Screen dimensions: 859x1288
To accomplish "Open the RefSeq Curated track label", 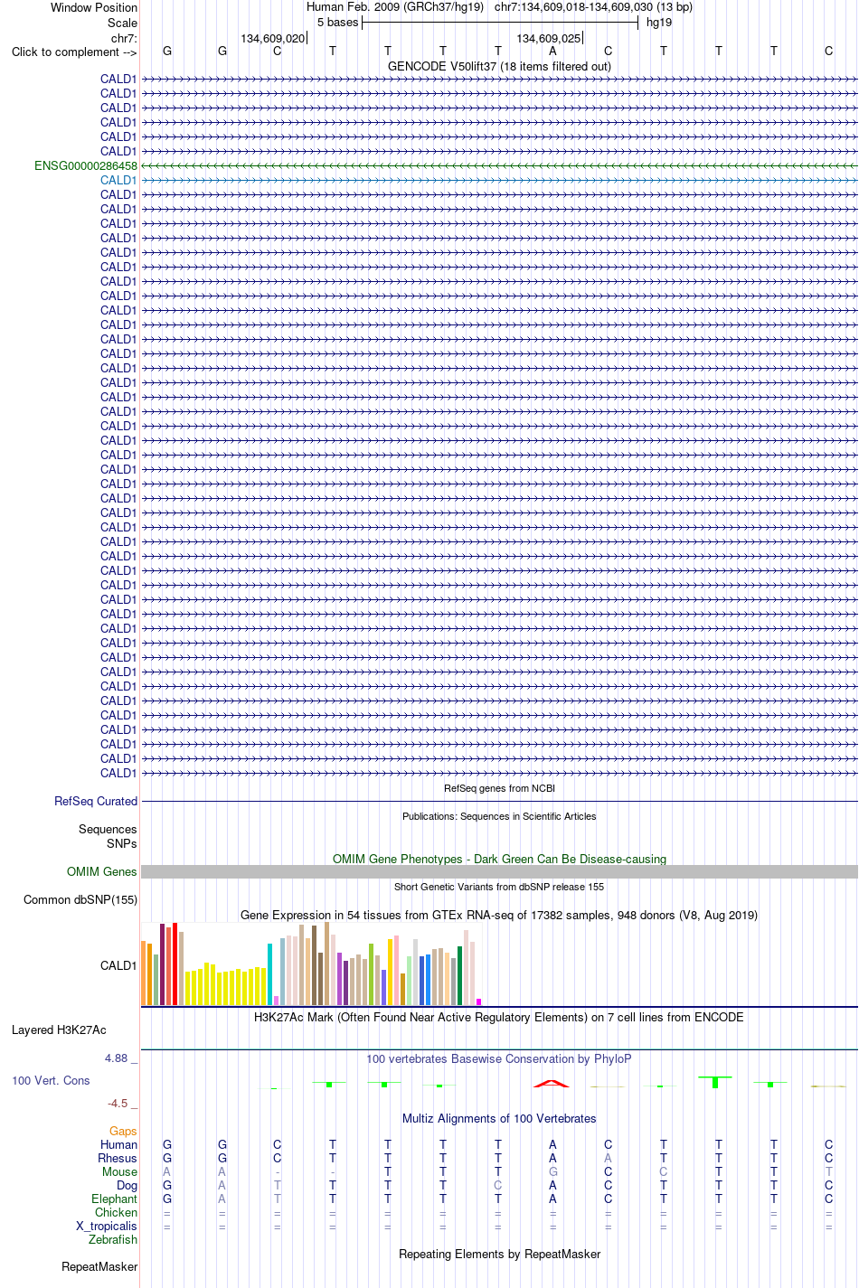I will click(96, 801).
